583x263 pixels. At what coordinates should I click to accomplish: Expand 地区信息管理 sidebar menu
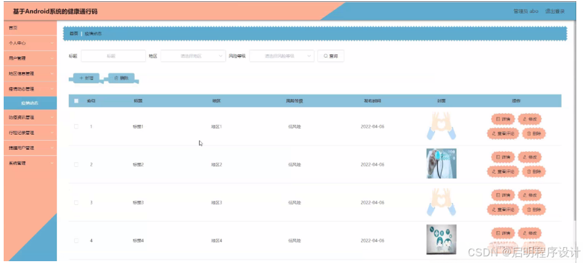click(x=30, y=73)
